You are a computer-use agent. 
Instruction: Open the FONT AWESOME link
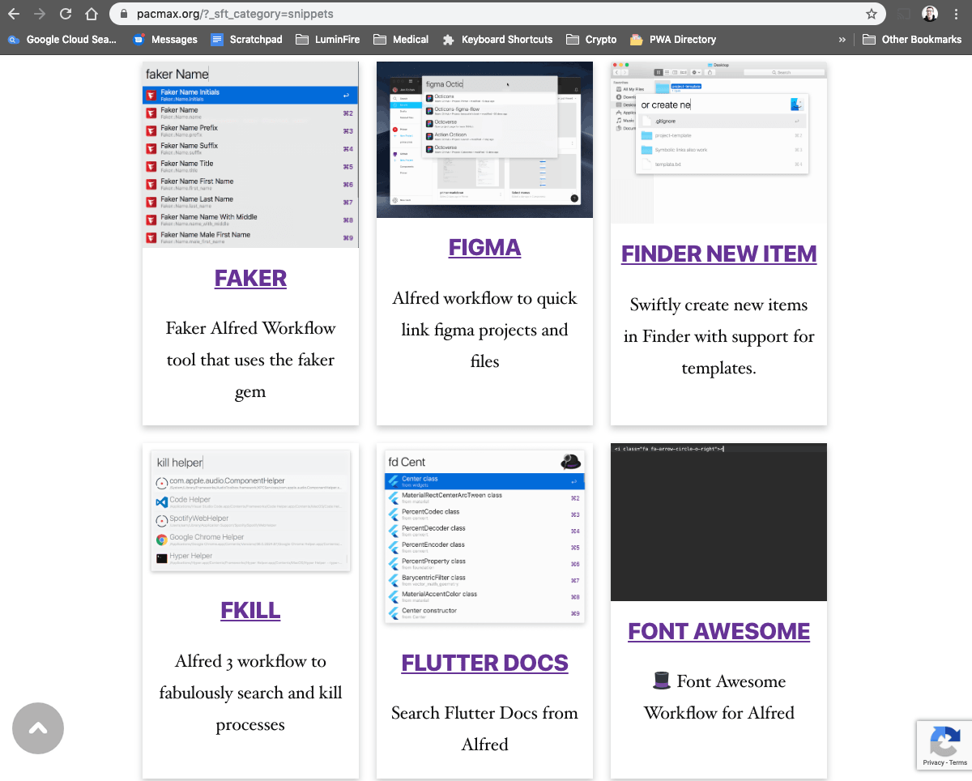point(718,631)
